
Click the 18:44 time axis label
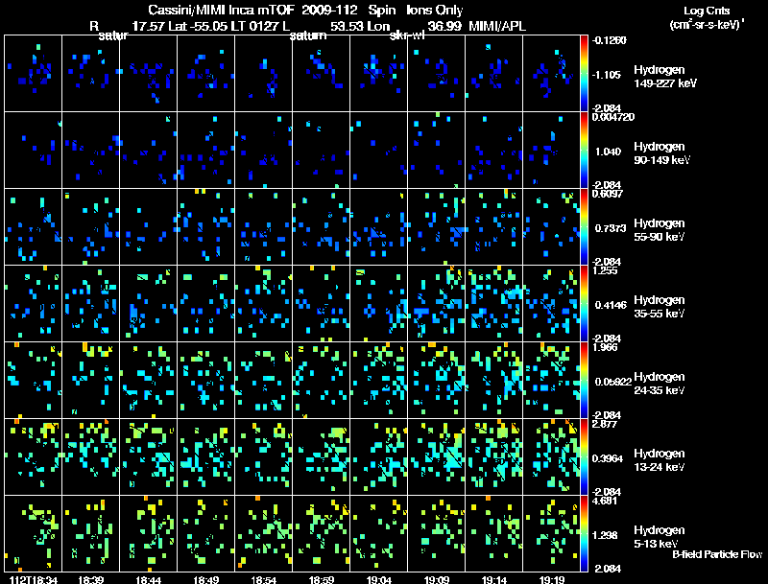click(149, 579)
